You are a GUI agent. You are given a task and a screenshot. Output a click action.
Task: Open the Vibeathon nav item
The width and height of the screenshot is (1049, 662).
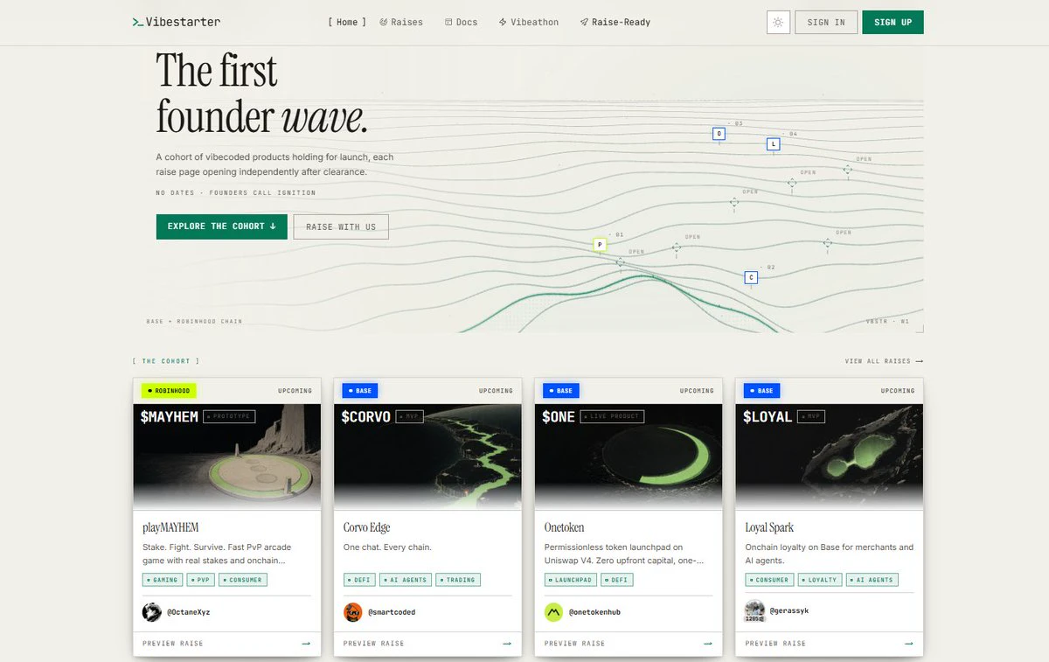pos(529,22)
